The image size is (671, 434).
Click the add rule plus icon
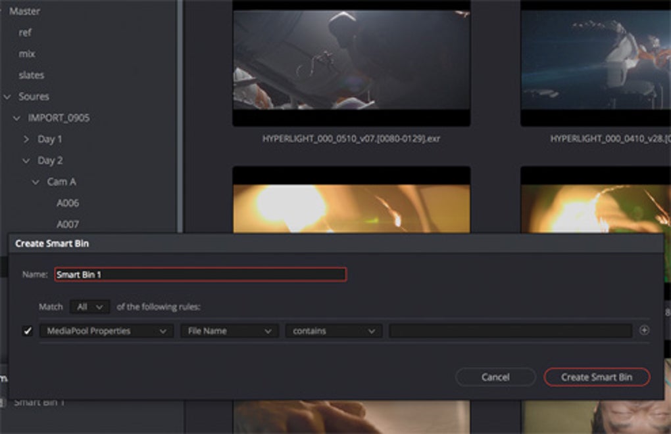coord(644,330)
